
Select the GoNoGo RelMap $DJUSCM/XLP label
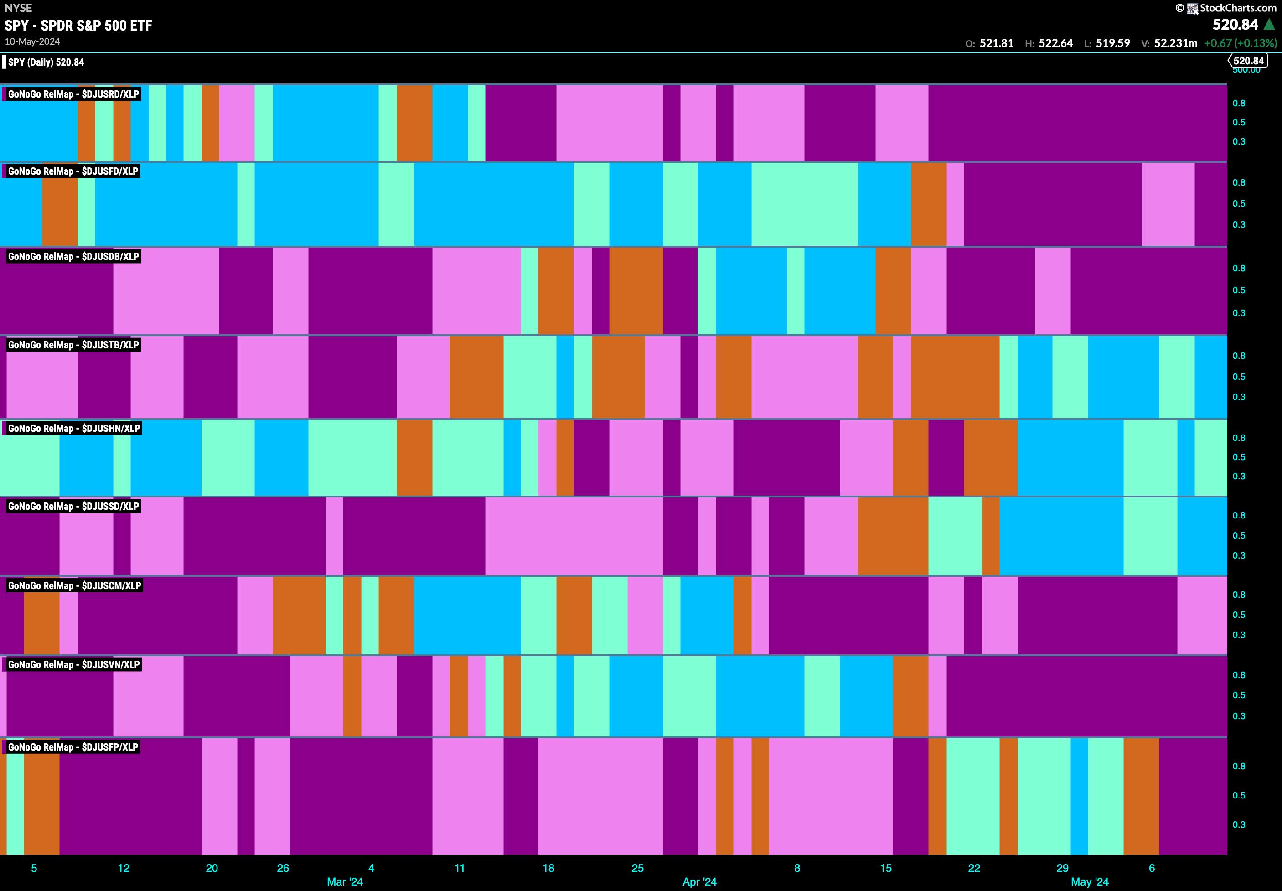(75, 585)
